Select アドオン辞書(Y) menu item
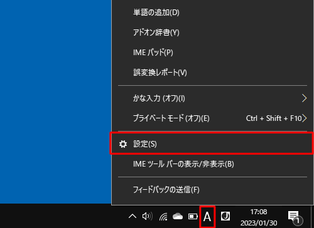 coord(212,33)
